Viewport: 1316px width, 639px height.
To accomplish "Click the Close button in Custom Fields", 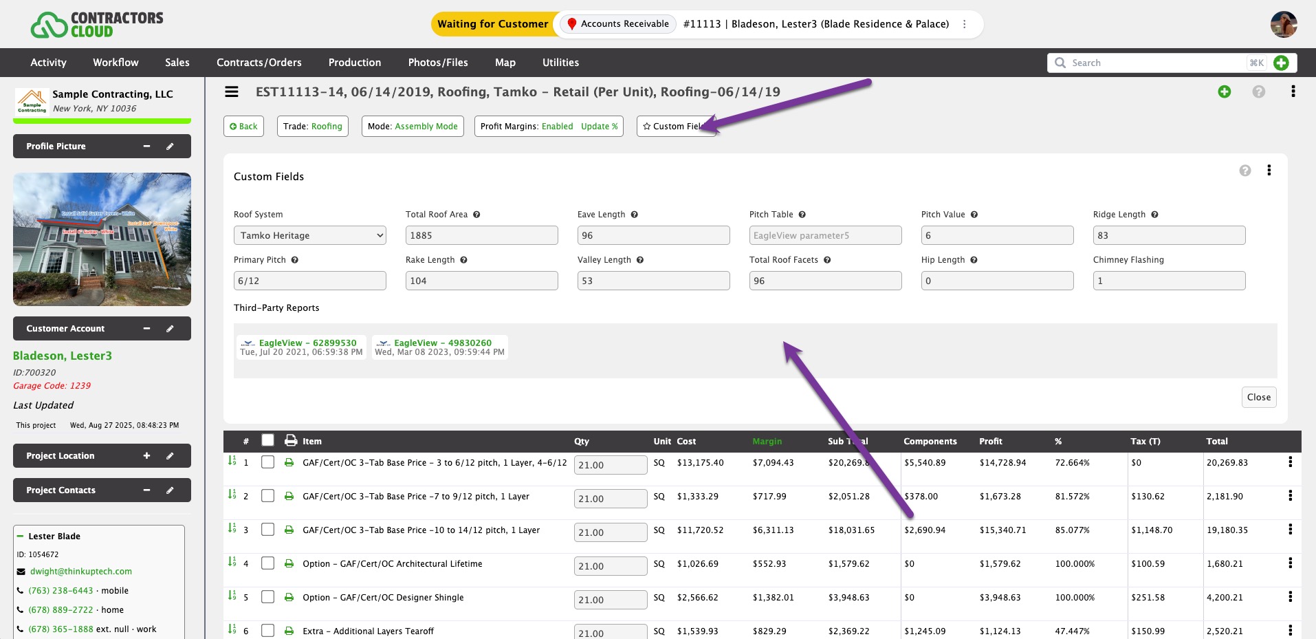I will (x=1258, y=397).
